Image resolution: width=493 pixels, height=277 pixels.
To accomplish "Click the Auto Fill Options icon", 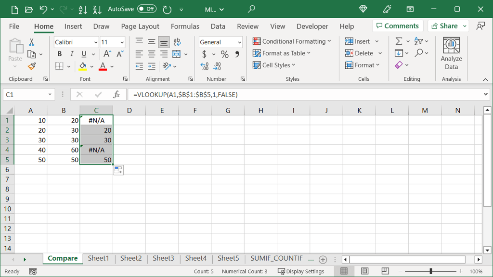I will click(x=118, y=170).
